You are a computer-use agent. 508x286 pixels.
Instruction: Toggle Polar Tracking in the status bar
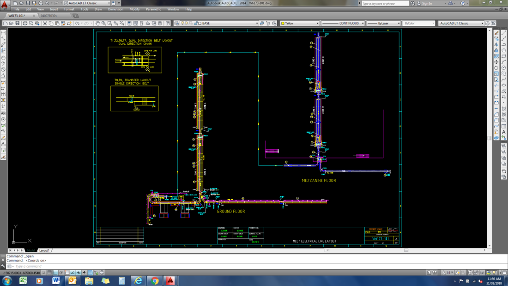pos(61,273)
